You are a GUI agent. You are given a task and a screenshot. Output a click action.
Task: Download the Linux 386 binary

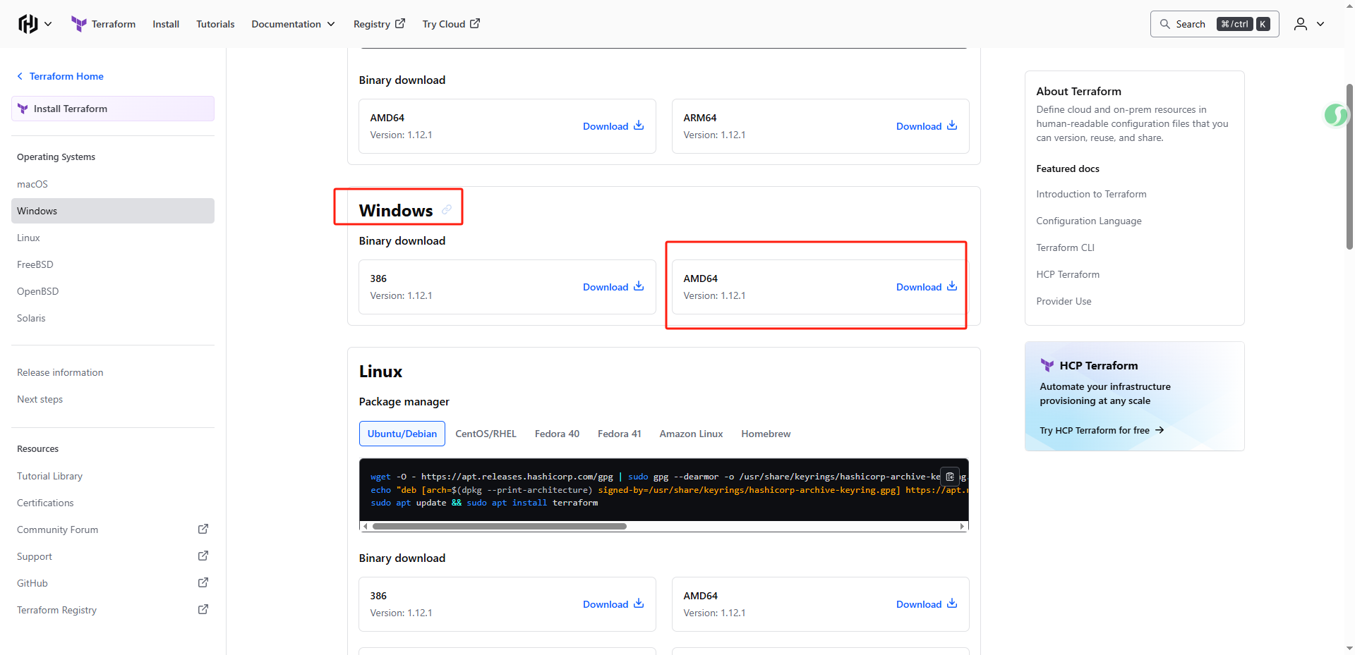click(613, 604)
